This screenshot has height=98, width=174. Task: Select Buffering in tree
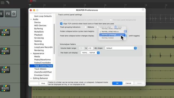[x=39, y=29]
